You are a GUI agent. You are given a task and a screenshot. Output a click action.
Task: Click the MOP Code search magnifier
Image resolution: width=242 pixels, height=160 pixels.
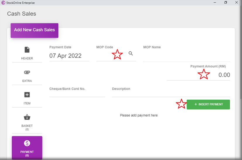coord(131,53)
